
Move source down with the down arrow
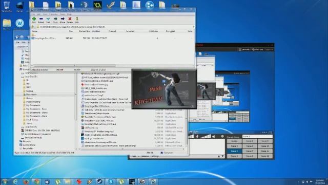222,156
